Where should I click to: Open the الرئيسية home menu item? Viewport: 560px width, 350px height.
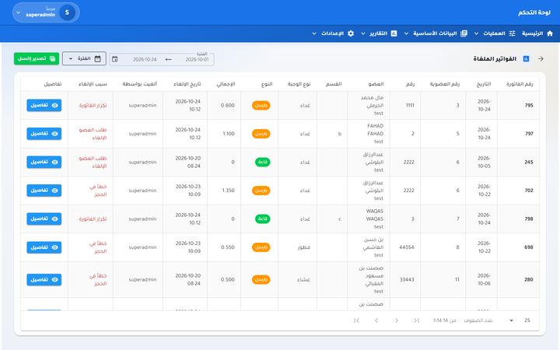tap(537, 33)
